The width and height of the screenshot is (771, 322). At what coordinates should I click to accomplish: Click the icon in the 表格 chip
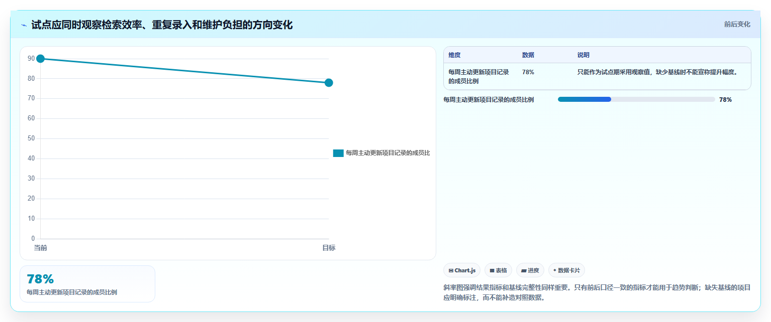492,270
